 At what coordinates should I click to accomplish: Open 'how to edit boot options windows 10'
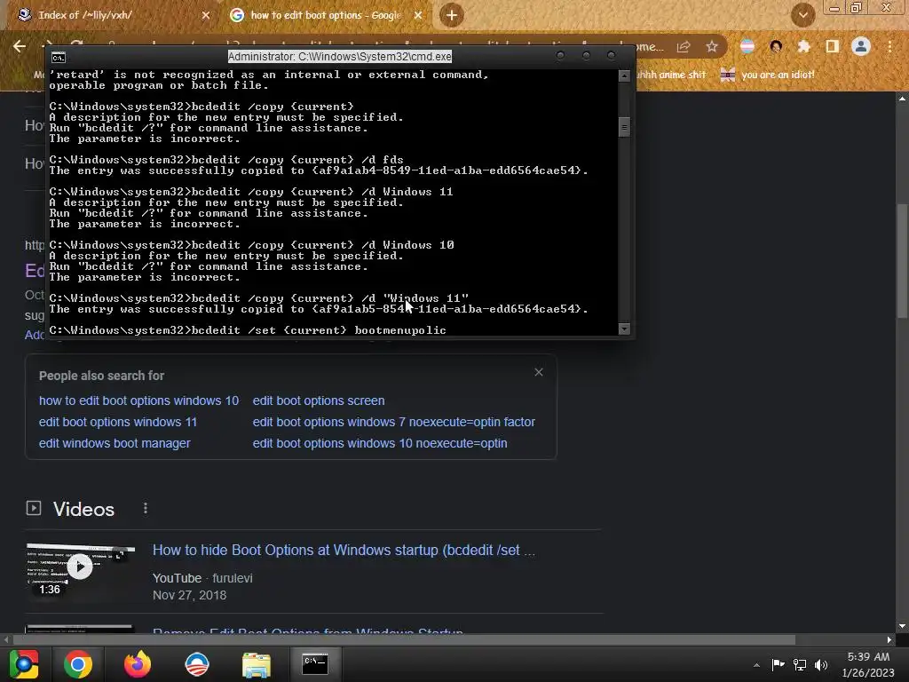(x=138, y=400)
